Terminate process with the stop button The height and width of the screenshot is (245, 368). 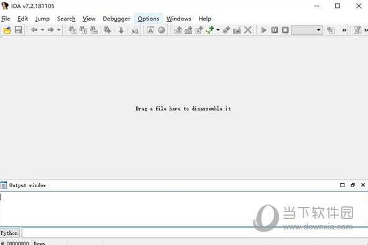pos(285,30)
